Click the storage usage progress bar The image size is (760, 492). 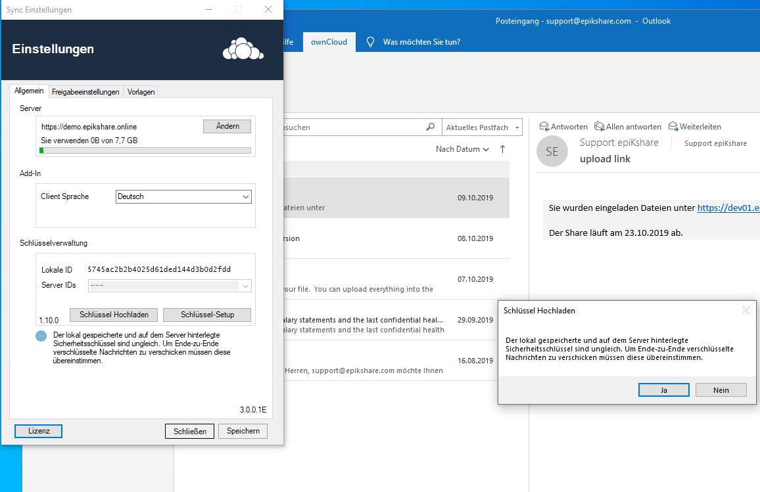click(145, 150)
